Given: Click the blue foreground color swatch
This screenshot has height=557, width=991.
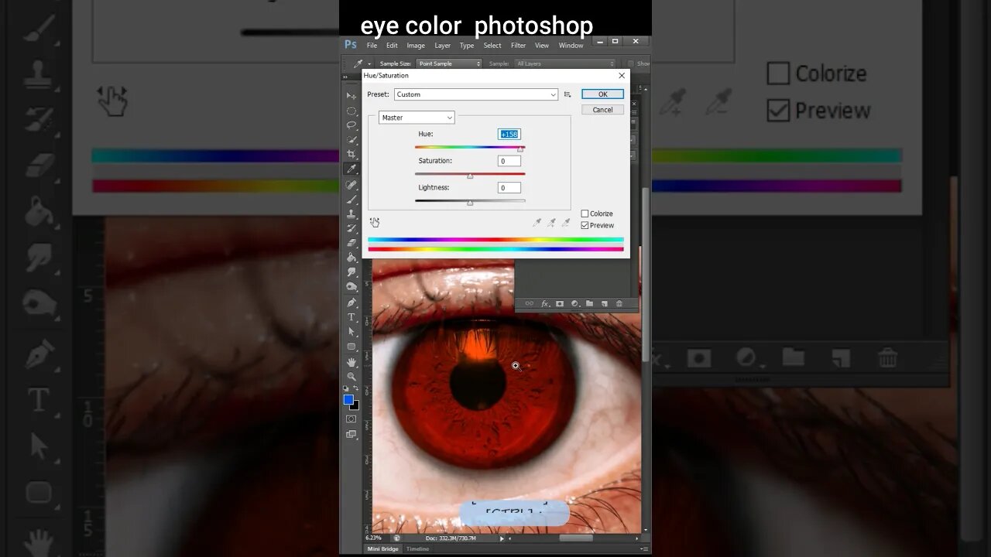Looking at the screenshot, I should tap(348, 399).
